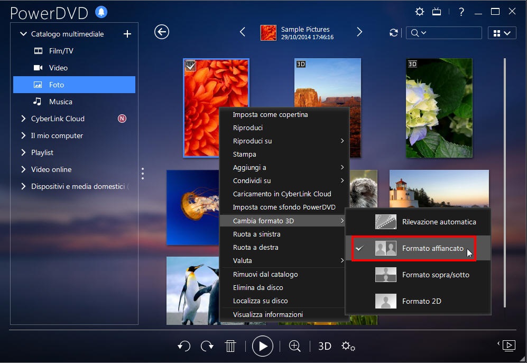Select the lighthouse photo thumbnail
Viewport: 527px width, 363px height.
[439, 188]
